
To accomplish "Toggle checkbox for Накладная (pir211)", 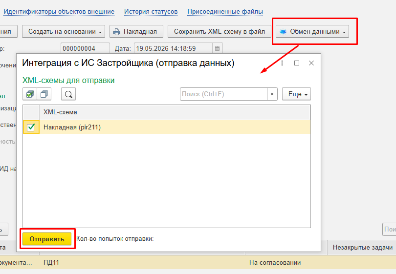I will [31, 127].
